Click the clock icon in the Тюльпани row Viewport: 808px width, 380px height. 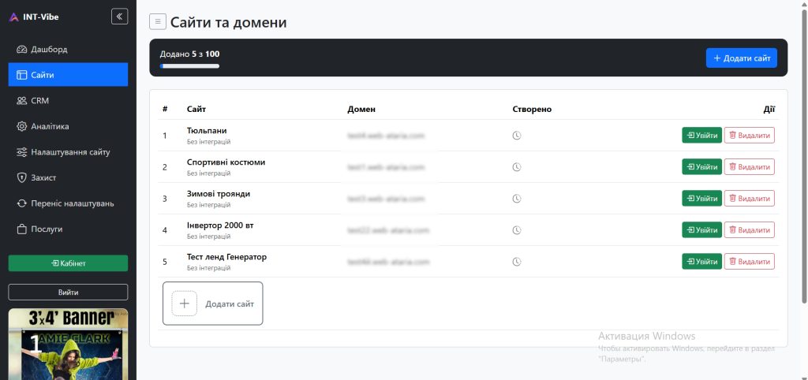point(517,136)
